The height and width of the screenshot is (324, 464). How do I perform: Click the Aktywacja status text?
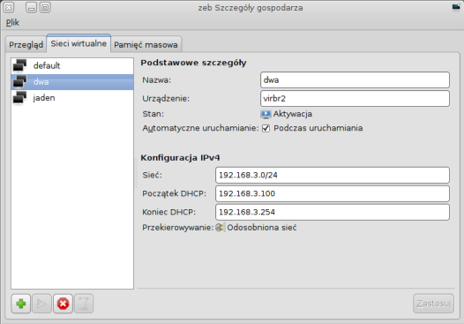(293, 114)
